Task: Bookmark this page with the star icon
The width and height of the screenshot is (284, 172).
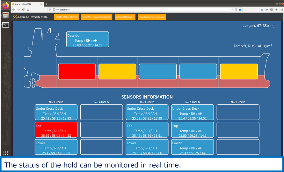Action: click(240, 10)
